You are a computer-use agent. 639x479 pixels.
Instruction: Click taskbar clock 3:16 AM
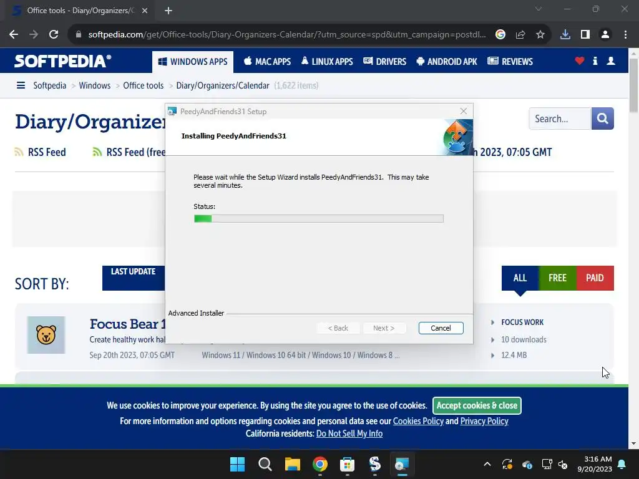click(595, 464)
